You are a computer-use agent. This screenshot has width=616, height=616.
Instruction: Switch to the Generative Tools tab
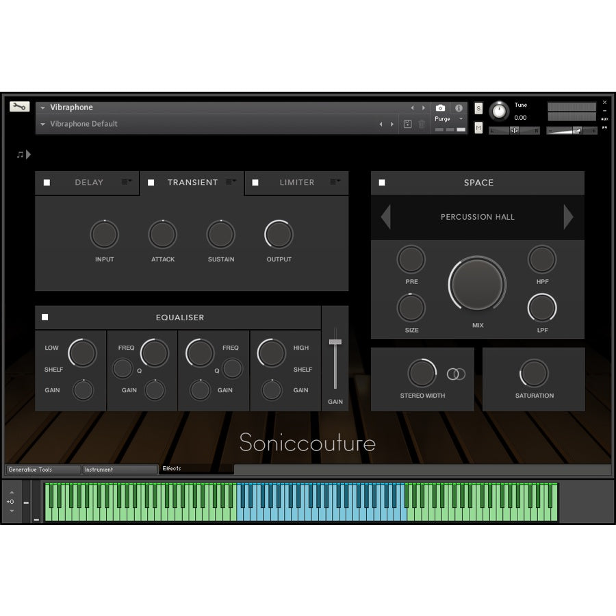pyautogui.click(x=41, y=469)
